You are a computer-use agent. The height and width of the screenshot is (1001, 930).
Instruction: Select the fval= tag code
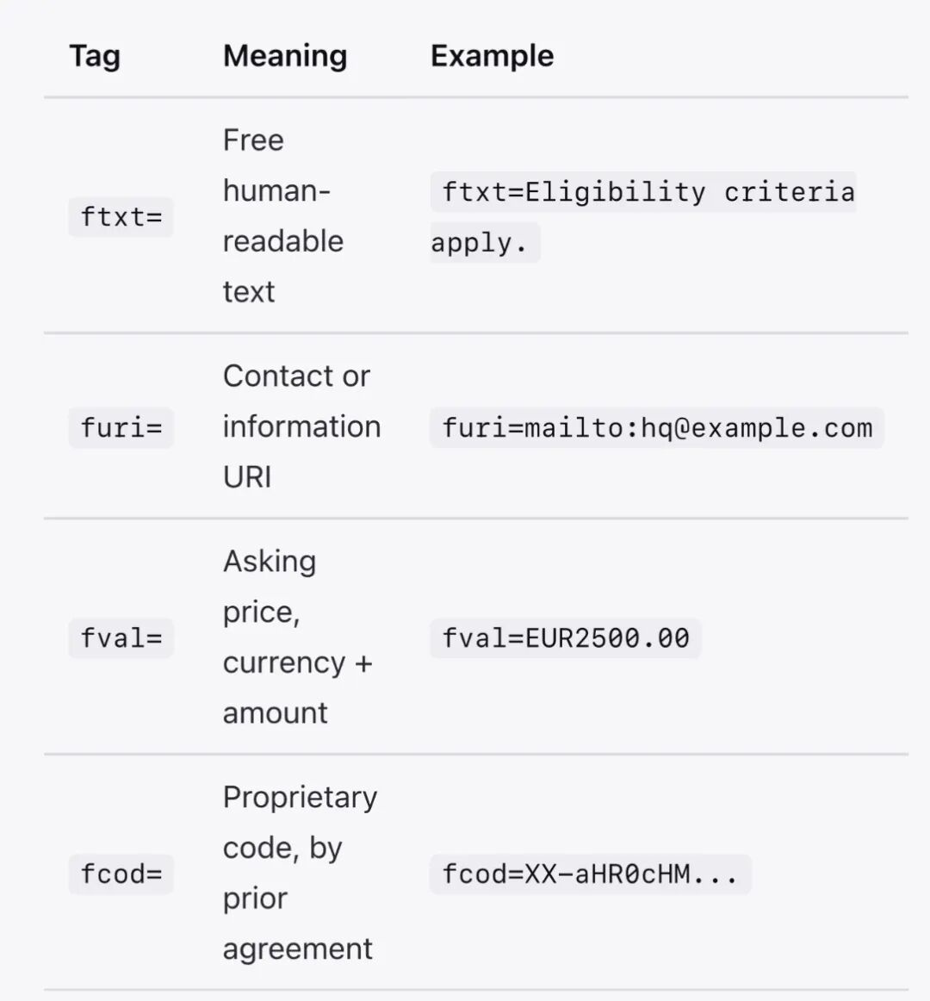click(x=121, y=637)
